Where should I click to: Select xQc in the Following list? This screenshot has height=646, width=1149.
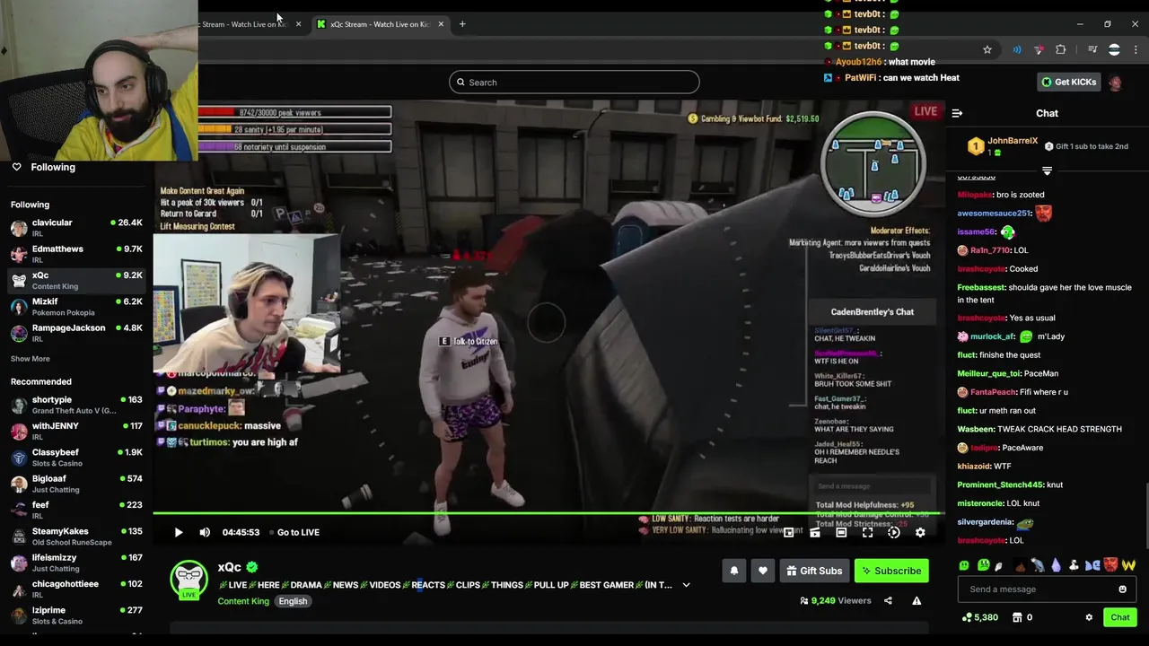(76, 280)
